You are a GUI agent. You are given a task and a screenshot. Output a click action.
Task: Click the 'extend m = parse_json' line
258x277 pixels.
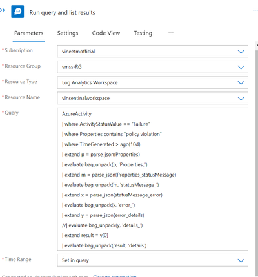point(119,175)
